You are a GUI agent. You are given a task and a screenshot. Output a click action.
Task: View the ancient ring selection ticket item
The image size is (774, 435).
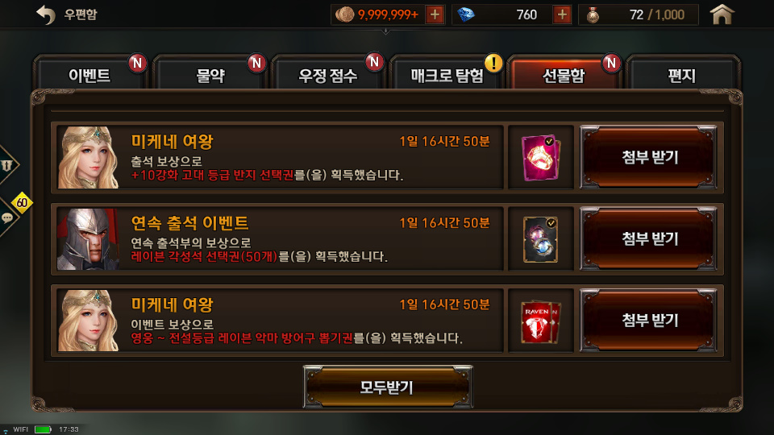540,157
